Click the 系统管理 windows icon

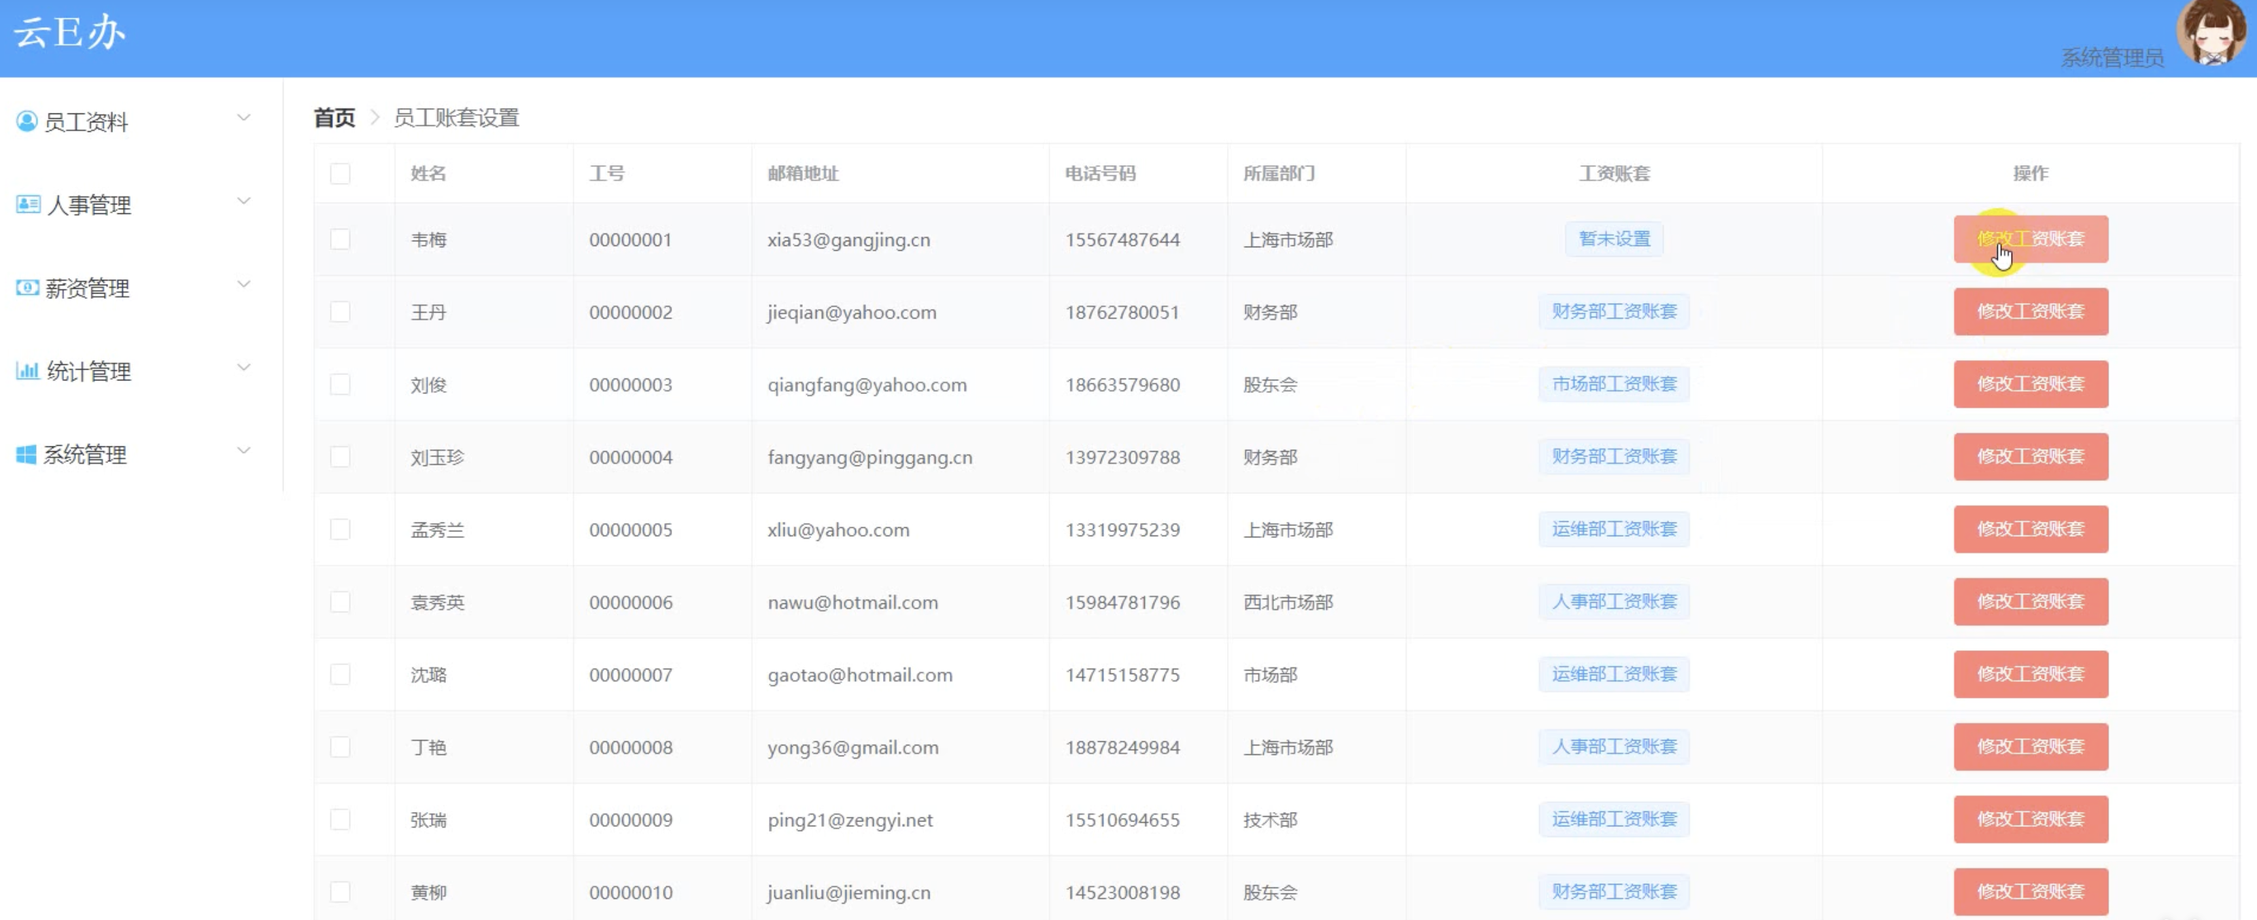click(27, 453)
